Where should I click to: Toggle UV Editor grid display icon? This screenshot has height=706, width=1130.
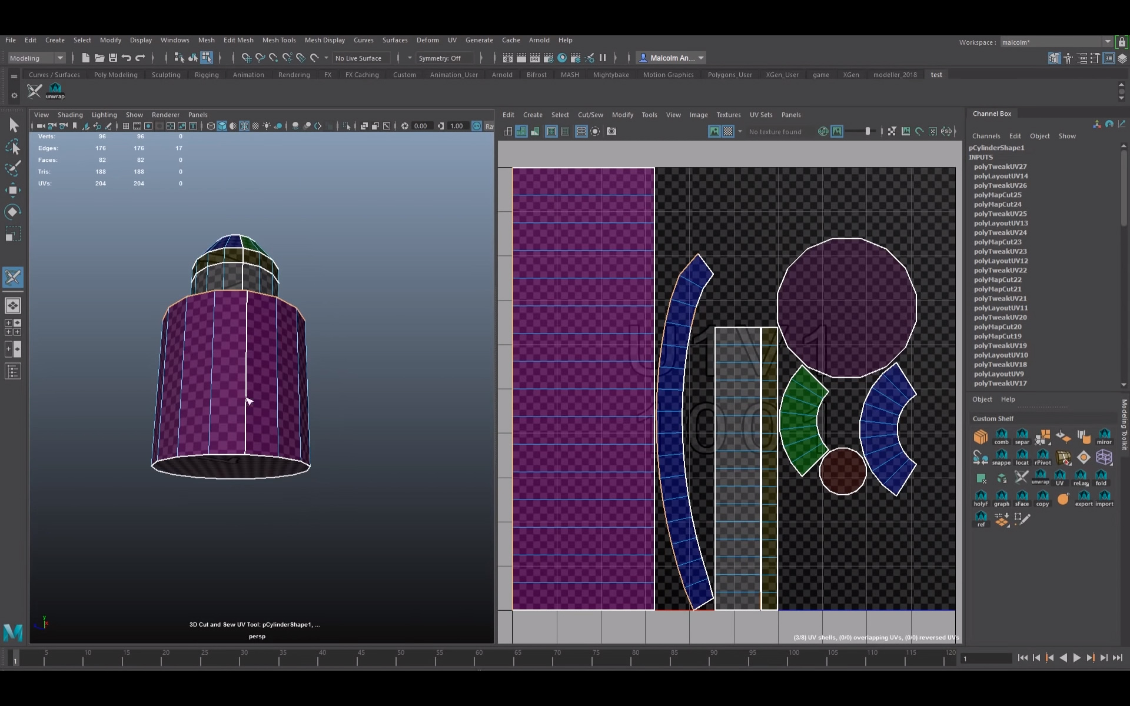pos(581,131)
